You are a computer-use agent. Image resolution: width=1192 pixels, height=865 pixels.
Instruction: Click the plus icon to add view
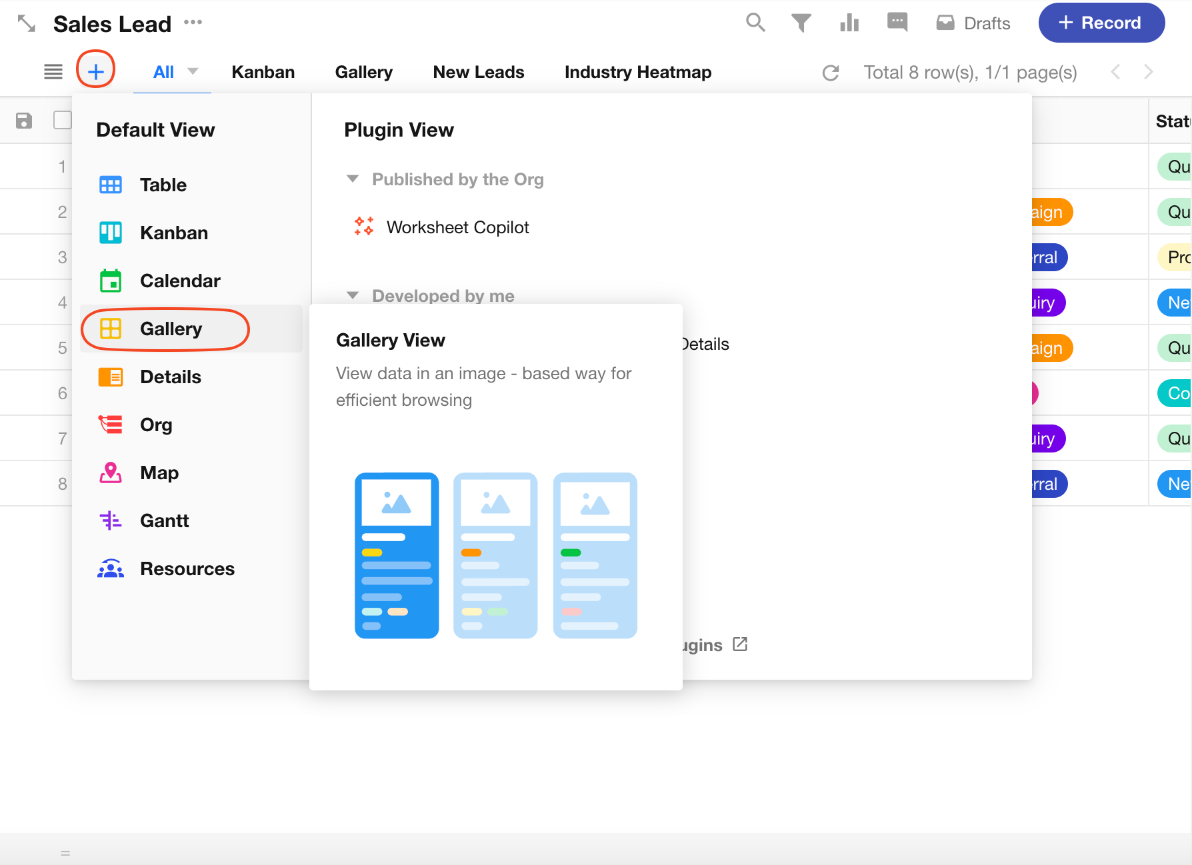pos(96,71)
